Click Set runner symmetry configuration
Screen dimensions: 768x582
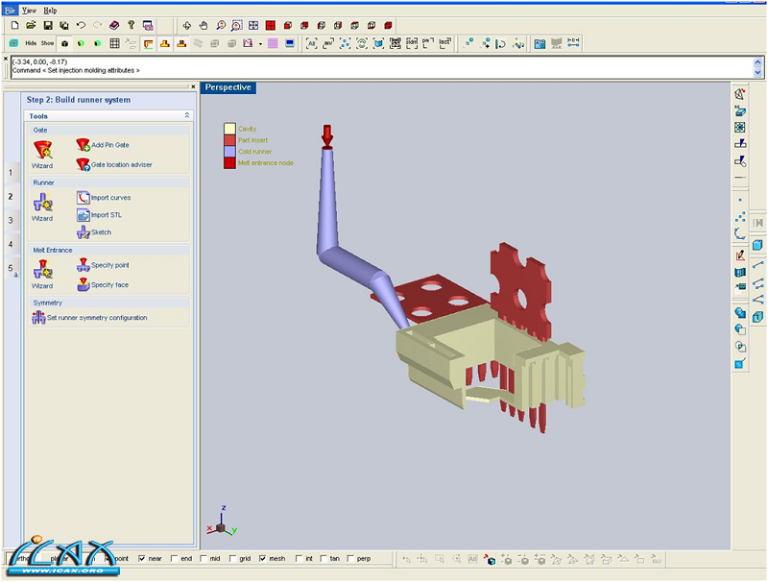coord(97,318)
